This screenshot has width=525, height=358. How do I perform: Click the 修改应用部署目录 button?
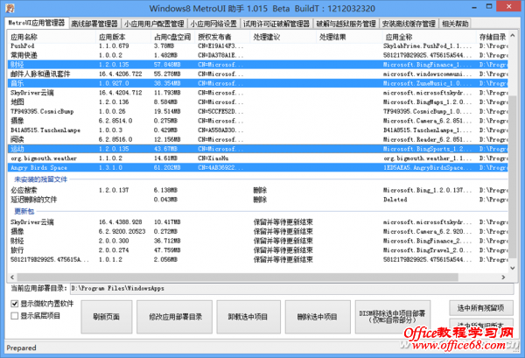175,317
